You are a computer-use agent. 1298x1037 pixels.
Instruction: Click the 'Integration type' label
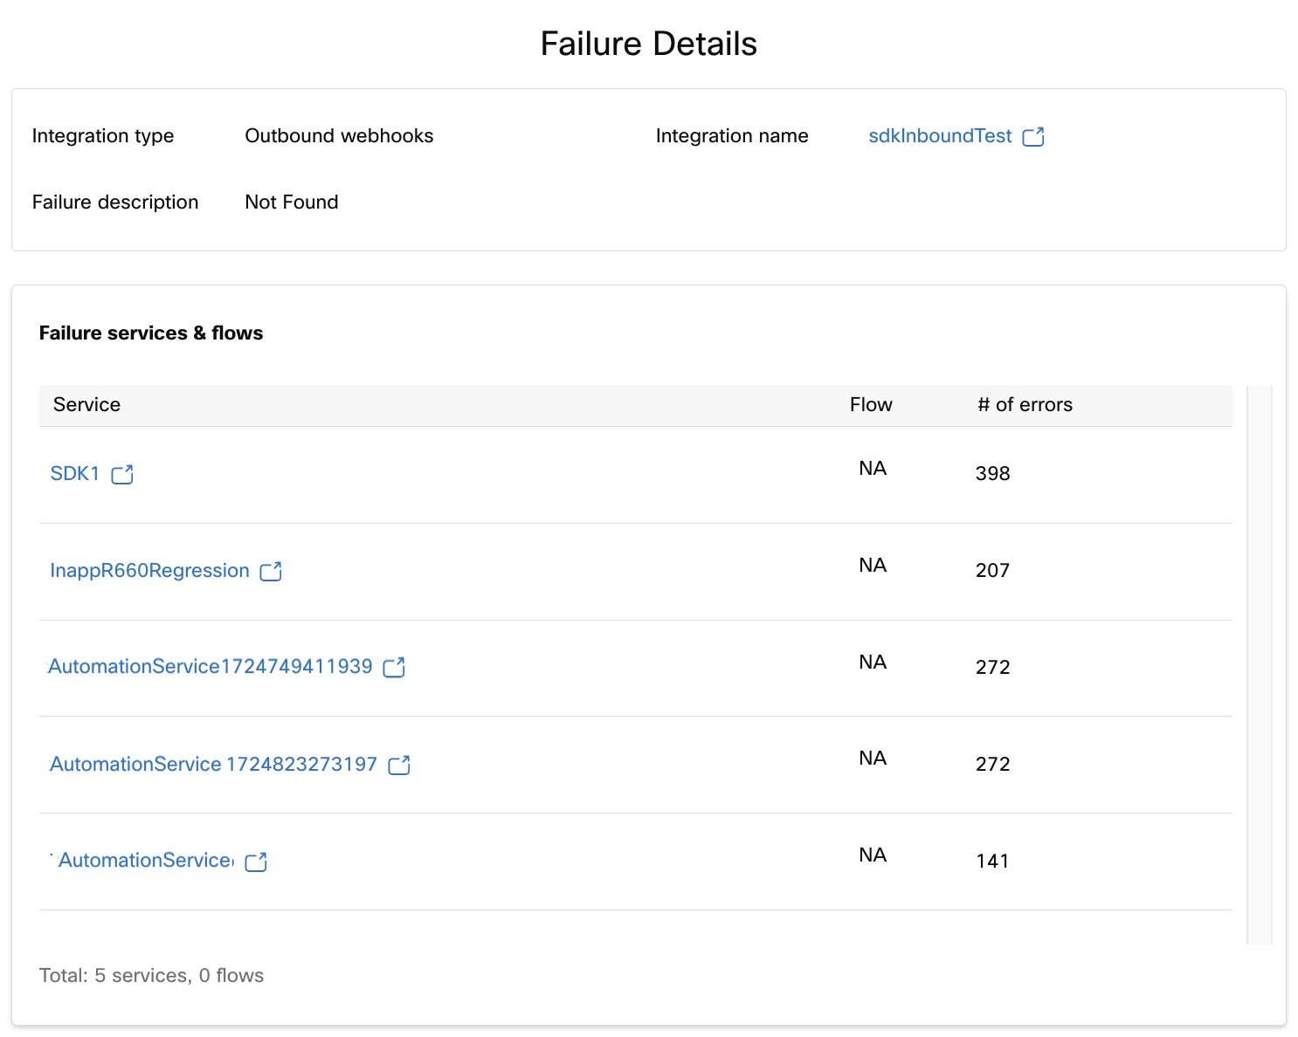pyautogui.click(x=103, y=135)
